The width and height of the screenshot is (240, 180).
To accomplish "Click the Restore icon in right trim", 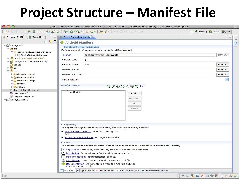I will point(236,39).
